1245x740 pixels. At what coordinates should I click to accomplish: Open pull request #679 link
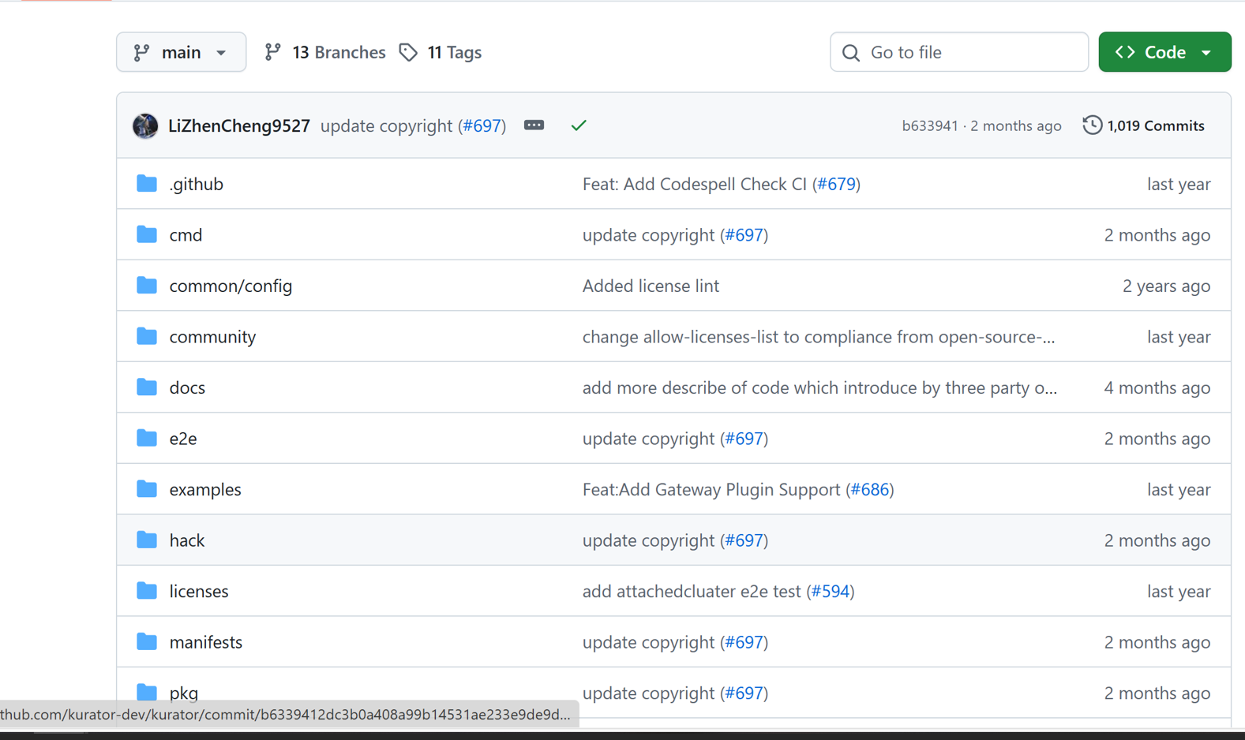coord(837,184)
